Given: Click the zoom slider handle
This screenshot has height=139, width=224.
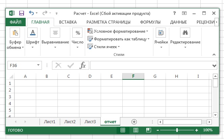Looking at the screenshot, I should [177, 130].
